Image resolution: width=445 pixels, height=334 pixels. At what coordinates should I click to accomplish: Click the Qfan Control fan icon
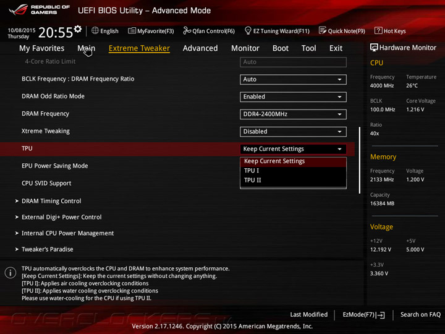coord(187,30)
